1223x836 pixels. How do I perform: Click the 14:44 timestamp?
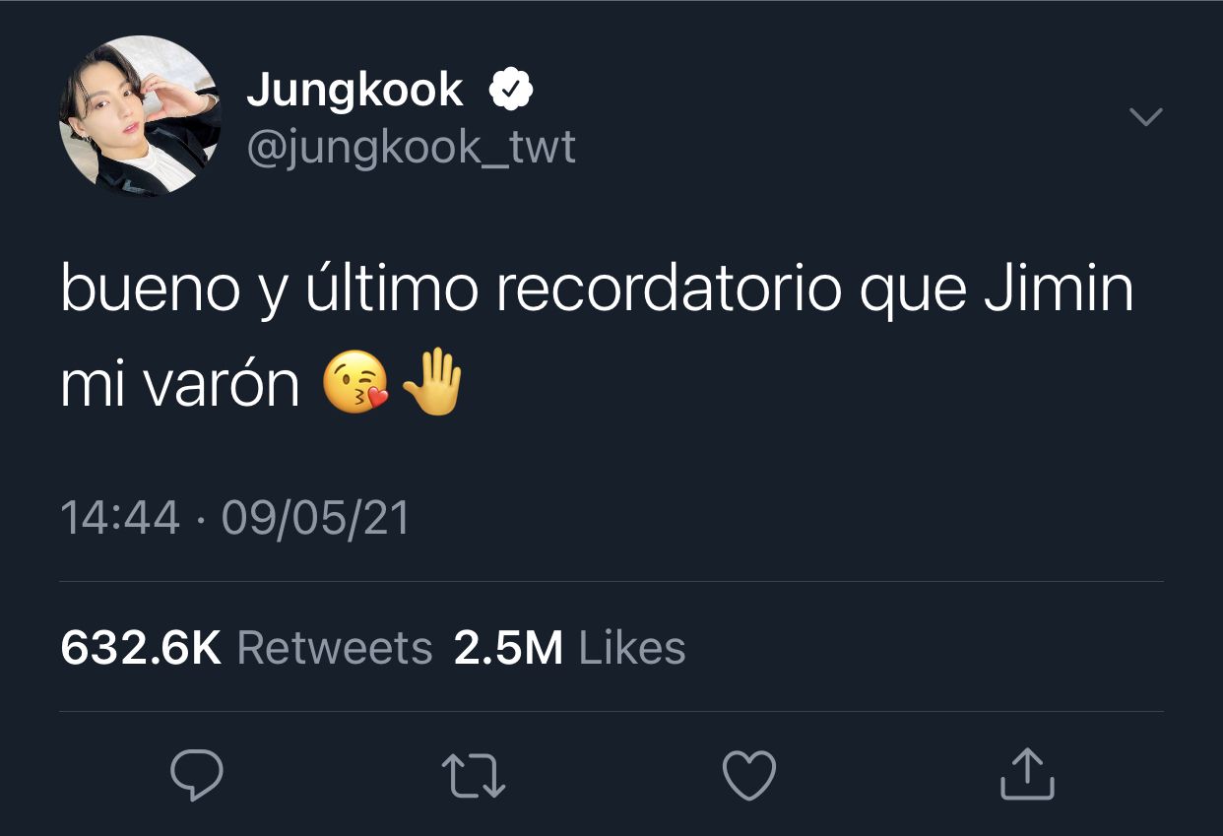coord(120,518)
